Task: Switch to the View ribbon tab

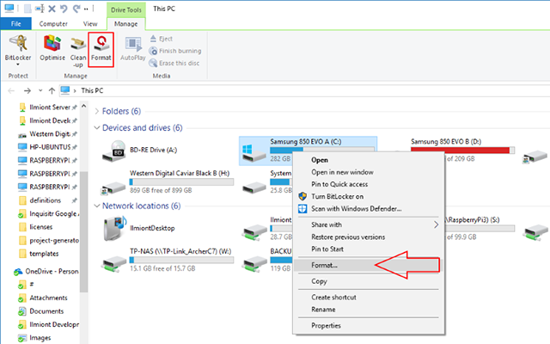Action: coord(90,24)
